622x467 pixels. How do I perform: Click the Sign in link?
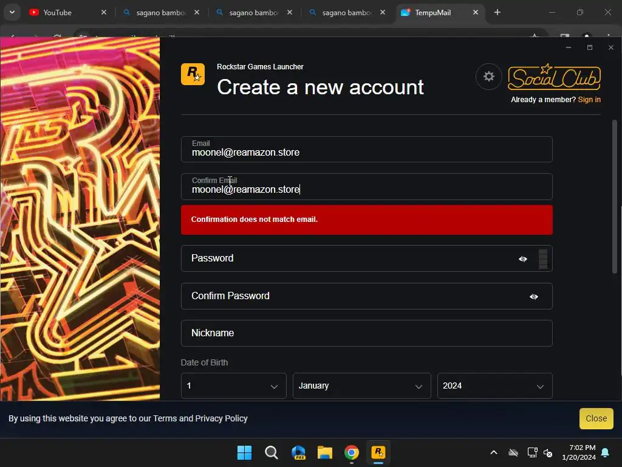tap(589, 100)
